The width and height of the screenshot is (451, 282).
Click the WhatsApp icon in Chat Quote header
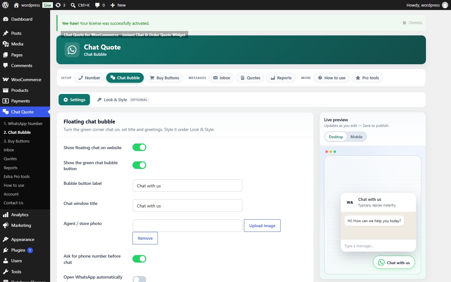click(72, 50)
